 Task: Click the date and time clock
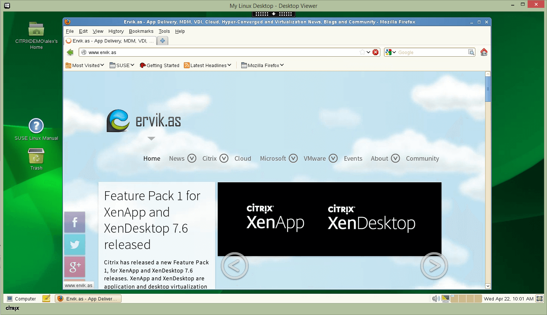pyautogui.click(x=509, y=299)
